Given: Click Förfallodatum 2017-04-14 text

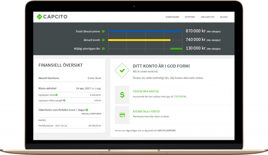Looking at the screenshot, I should click(x=52, y=126).
